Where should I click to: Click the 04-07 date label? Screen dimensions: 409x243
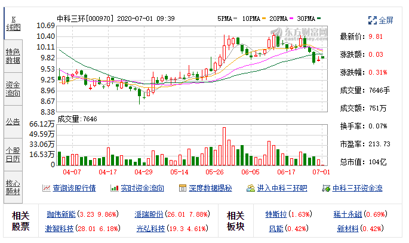[x=72, y=172]
